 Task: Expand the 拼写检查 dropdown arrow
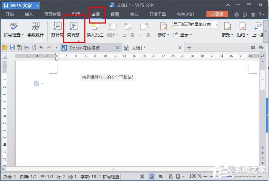(x=22, y=35)
